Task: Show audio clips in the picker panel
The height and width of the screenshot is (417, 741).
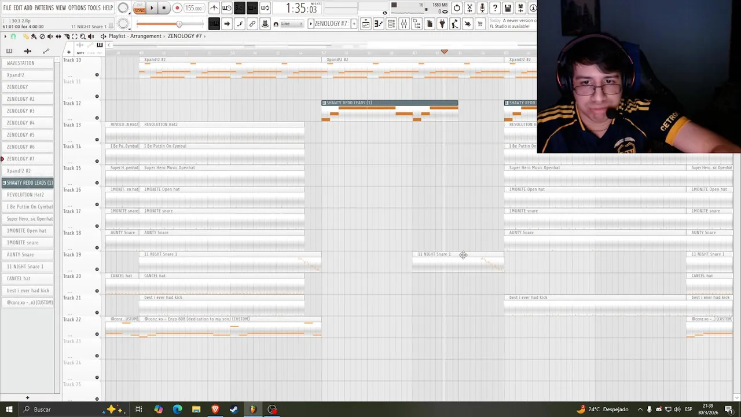Action: 28,52
